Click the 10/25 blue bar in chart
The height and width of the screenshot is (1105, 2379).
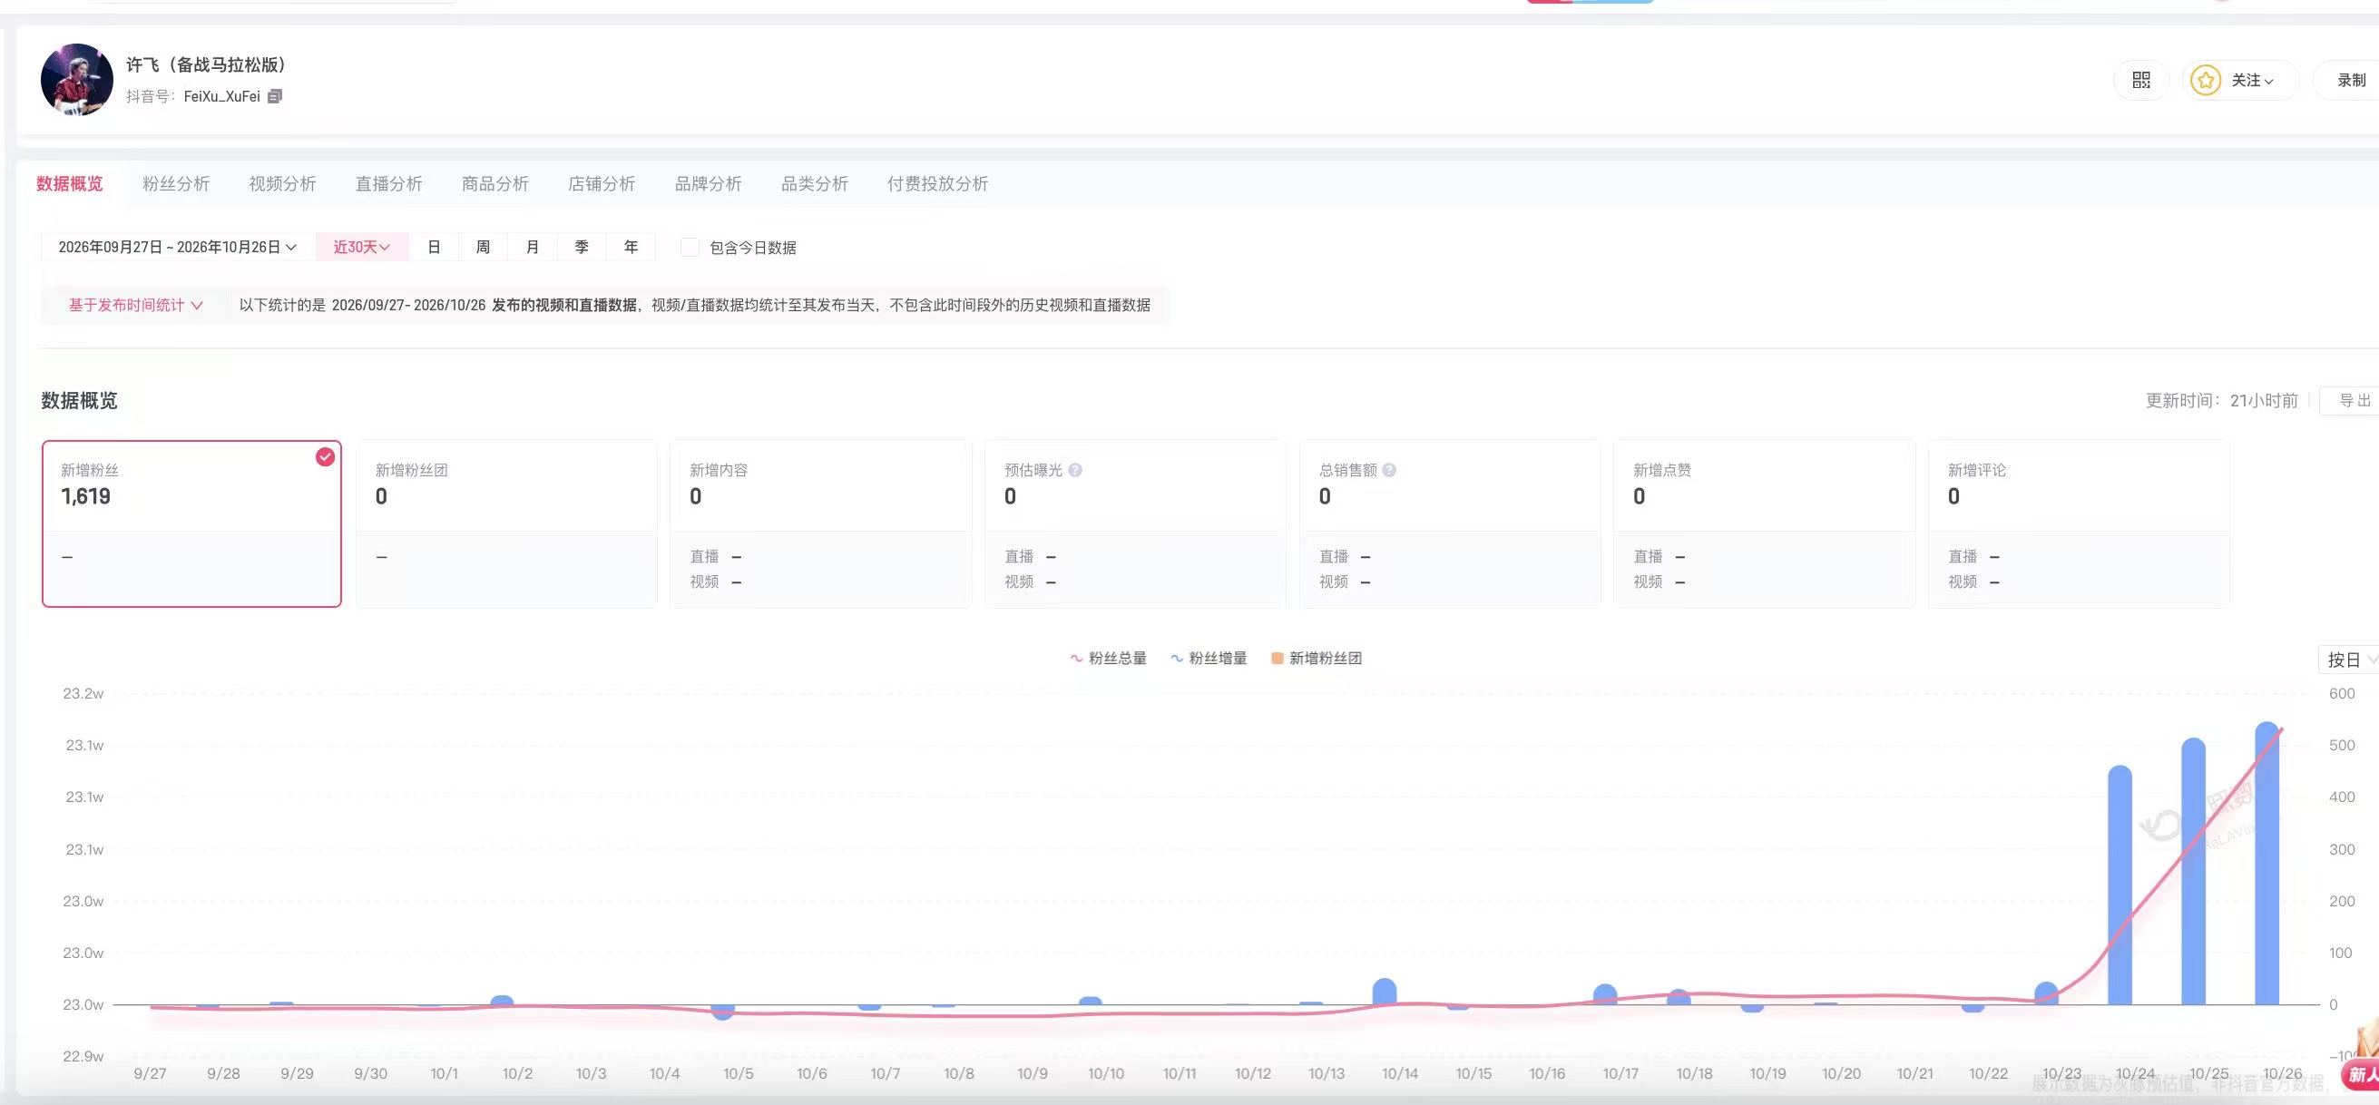point(2193,872)
